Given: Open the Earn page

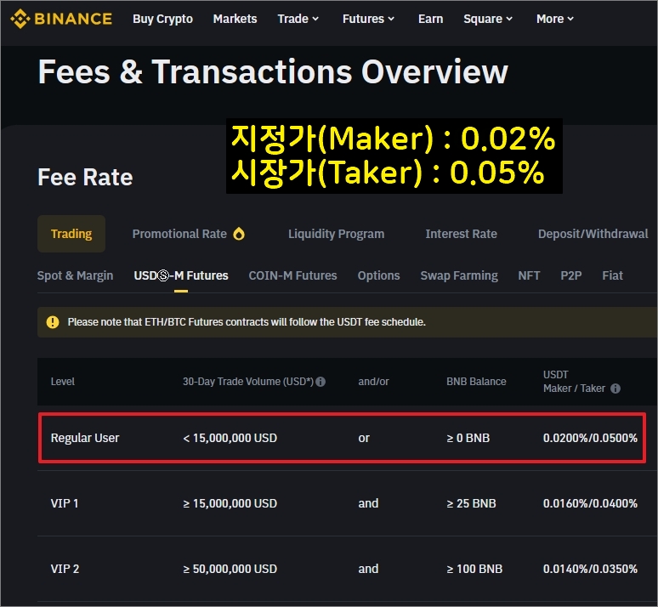Looking at the screenshot, I should [x=430, y=19].
